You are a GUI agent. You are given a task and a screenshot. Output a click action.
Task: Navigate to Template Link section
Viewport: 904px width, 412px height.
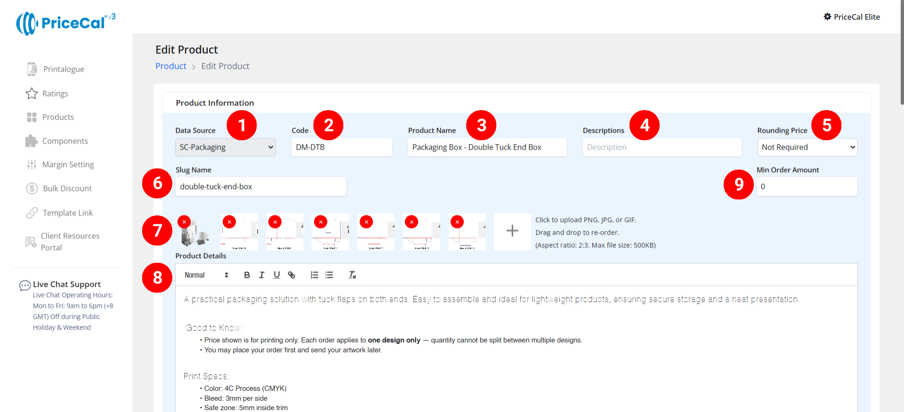(x=67, y=213)
